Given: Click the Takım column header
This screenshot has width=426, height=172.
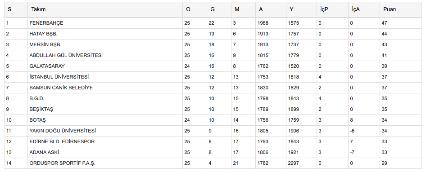Looking at the screenshot, I should [38, 9].
